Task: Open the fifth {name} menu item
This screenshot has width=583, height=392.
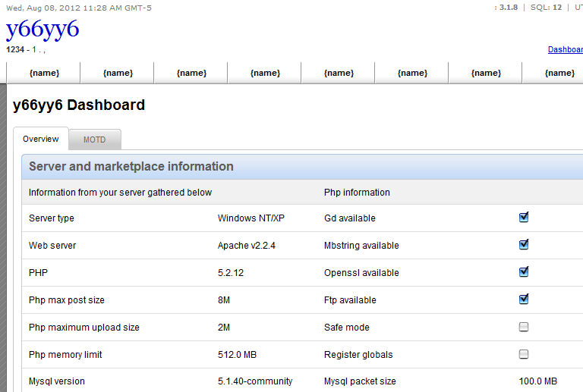Action: pyautogui.click(x=339, y=73)
